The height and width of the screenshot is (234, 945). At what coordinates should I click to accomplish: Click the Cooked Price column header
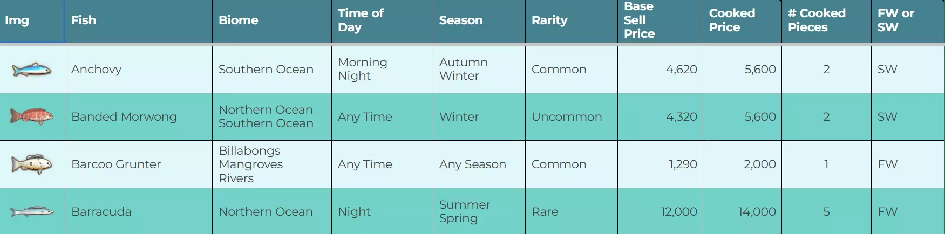732,20
